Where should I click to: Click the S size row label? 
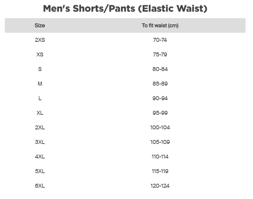click(40, 69)
